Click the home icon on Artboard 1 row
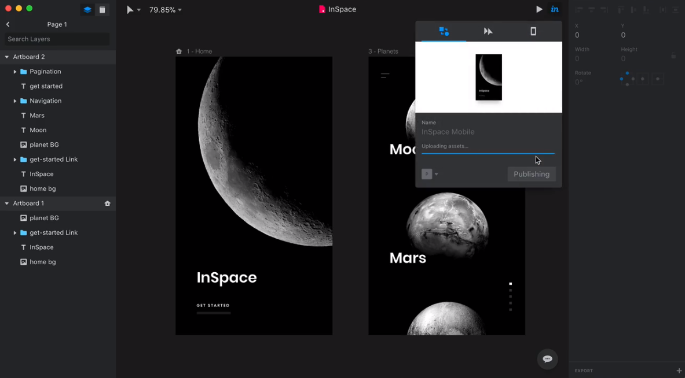 pyautogui.click(x=108, y=203)
